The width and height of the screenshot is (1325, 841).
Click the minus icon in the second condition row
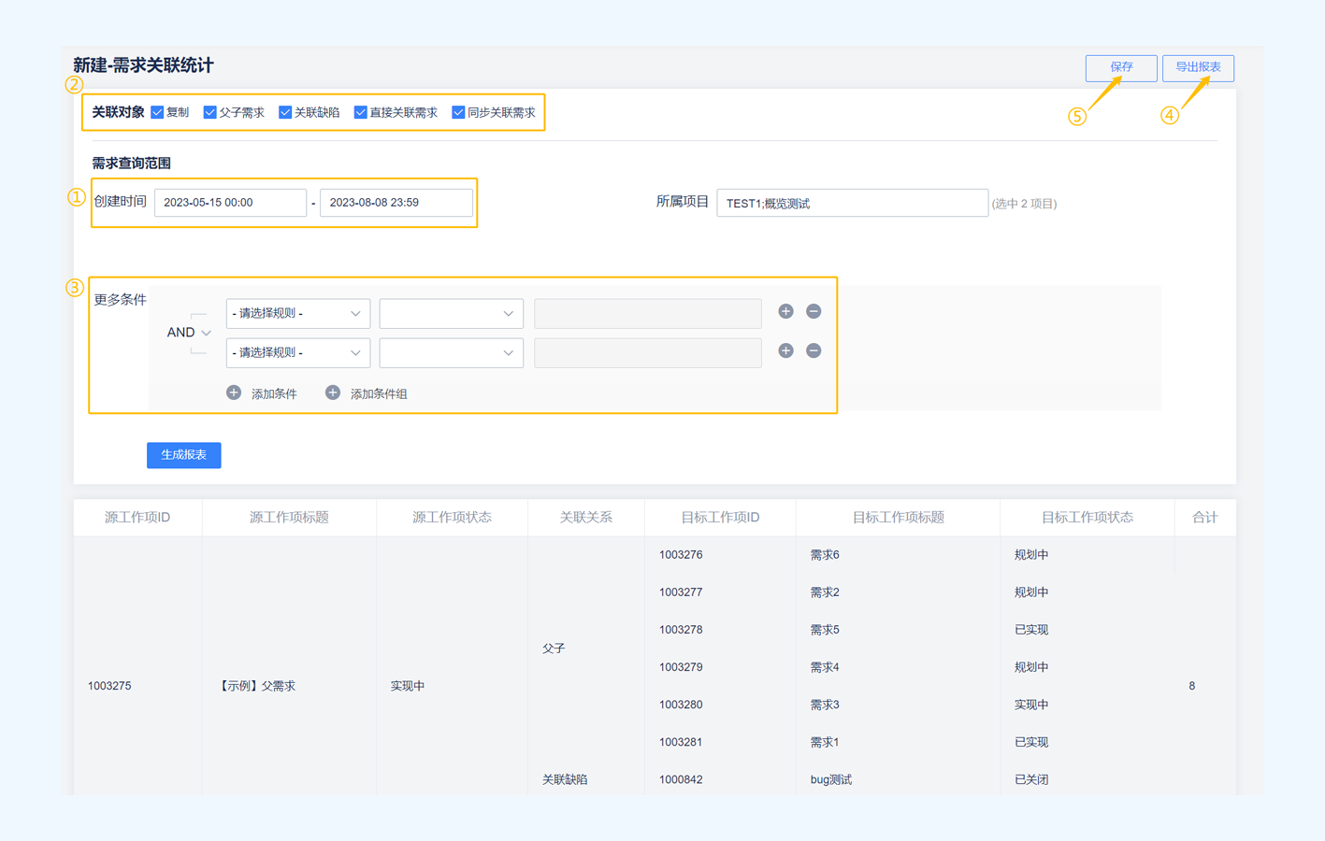(814, 350)
